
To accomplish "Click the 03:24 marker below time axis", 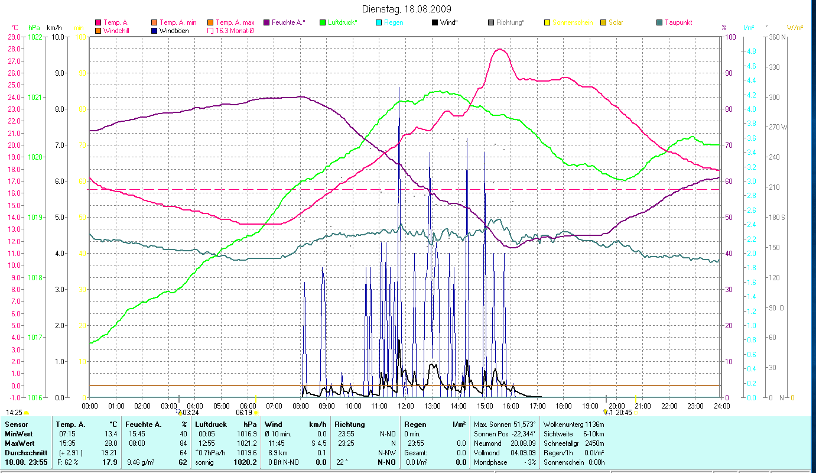I will (189, 412).
